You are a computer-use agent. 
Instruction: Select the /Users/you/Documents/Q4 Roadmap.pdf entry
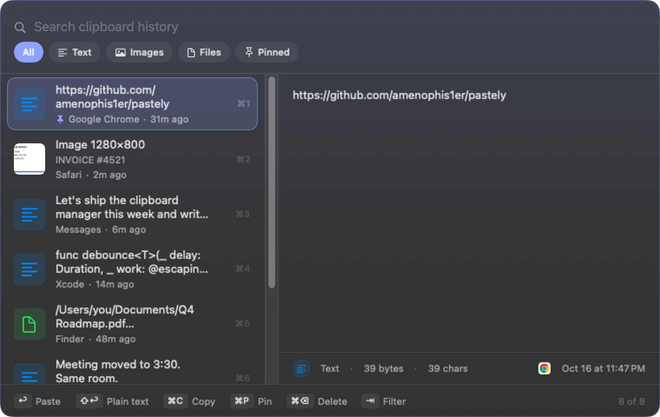pyautogui.click(x=132, y=324)
